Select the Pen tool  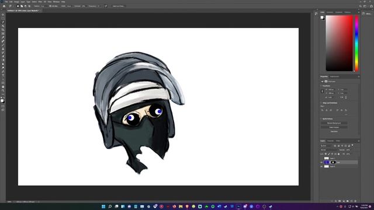3,71
